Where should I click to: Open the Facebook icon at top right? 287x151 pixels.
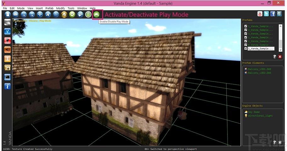point(273,14)
